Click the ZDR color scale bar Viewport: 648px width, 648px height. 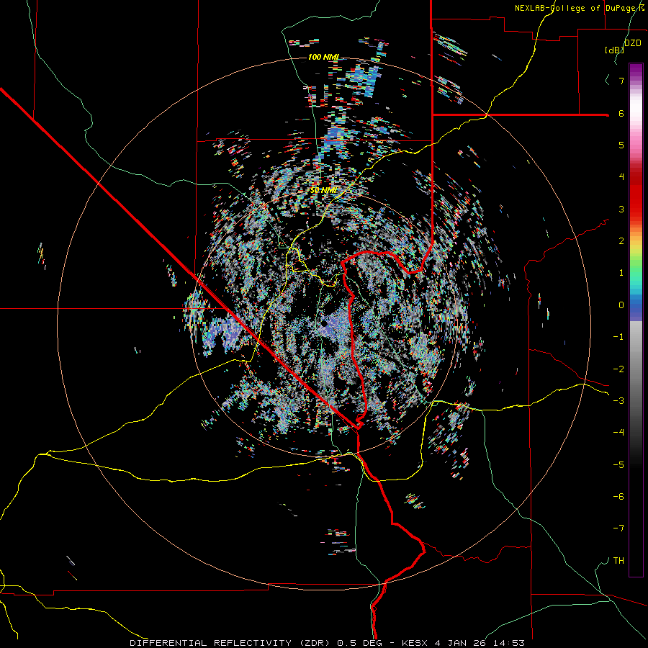pos(636,320)
